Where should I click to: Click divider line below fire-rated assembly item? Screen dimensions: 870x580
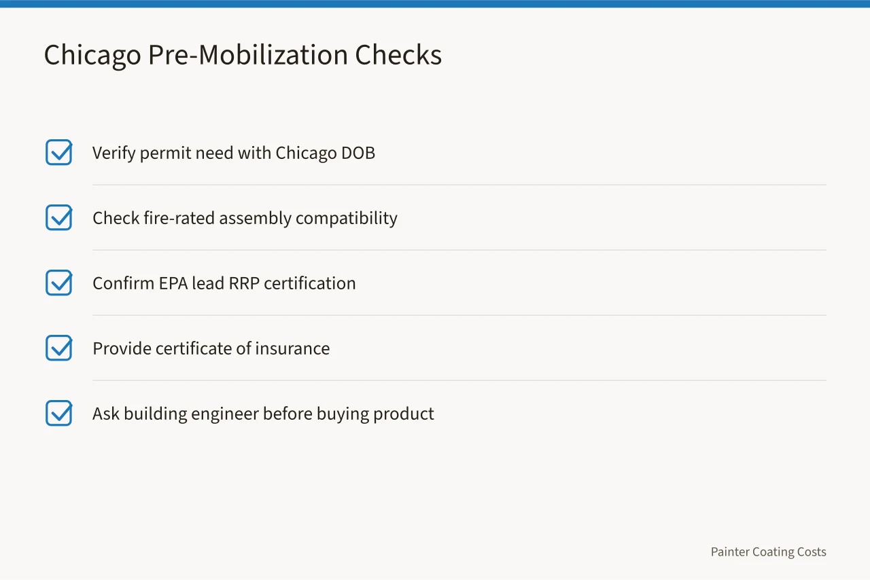click(459, 250)
